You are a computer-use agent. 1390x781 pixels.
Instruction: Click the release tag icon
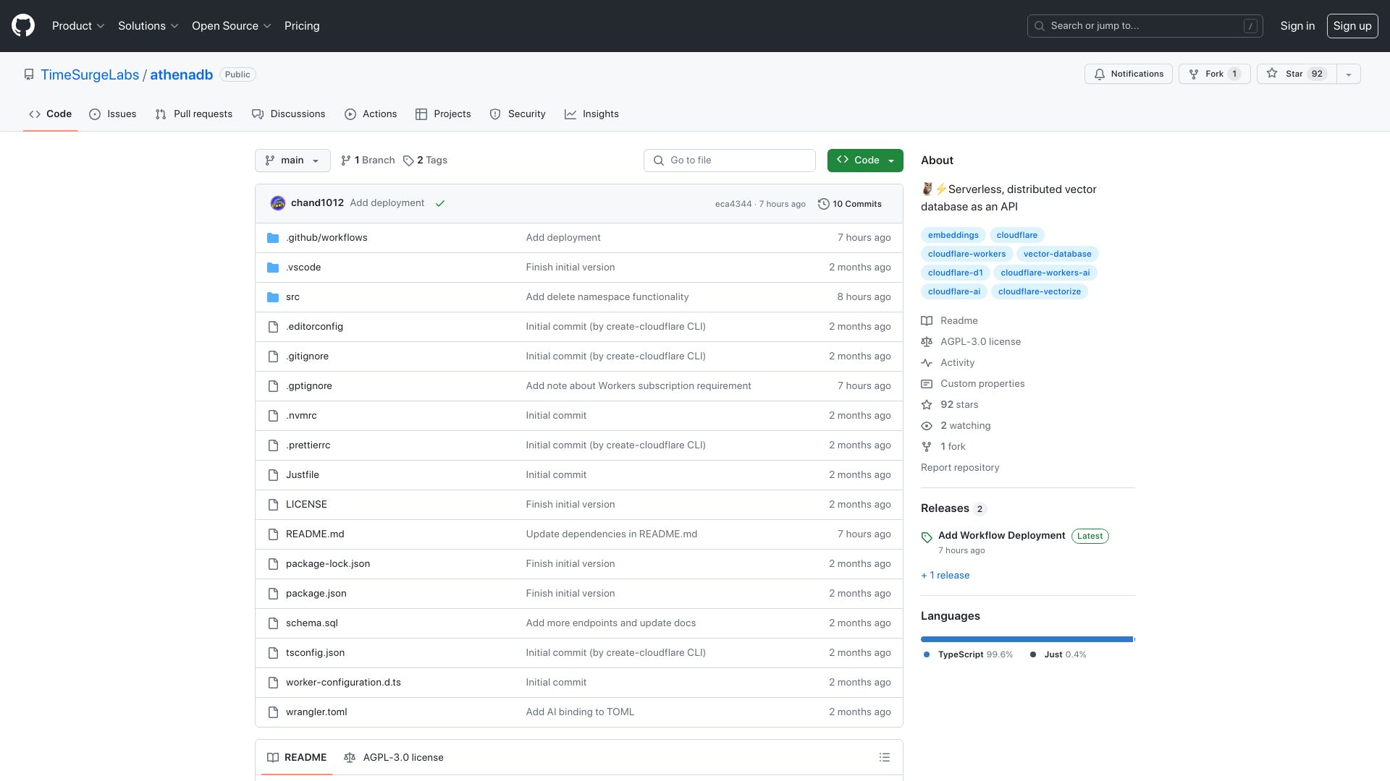[927, 537]
